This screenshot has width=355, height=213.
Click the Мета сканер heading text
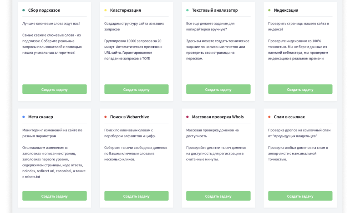point(41,117)
